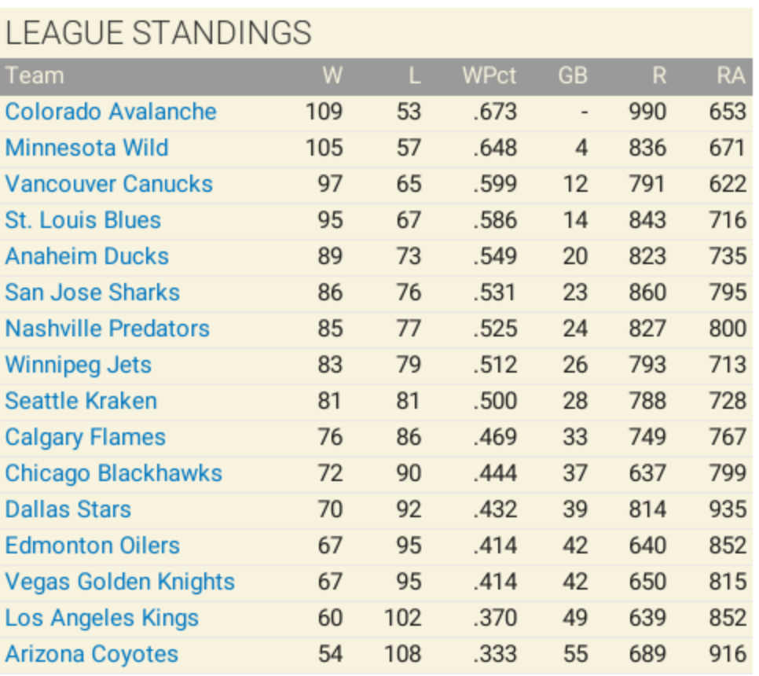Click the GB column header
759x676 pixels.
(x=572, y=75)
